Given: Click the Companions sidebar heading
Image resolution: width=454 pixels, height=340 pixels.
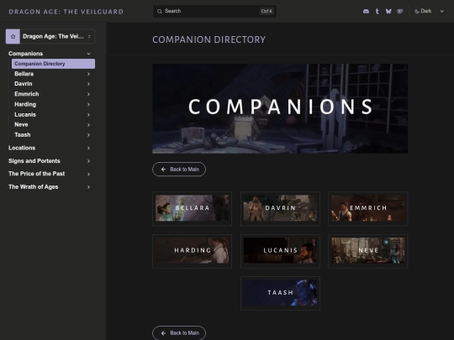Looking at the screenshot, I should coord(25,54).
